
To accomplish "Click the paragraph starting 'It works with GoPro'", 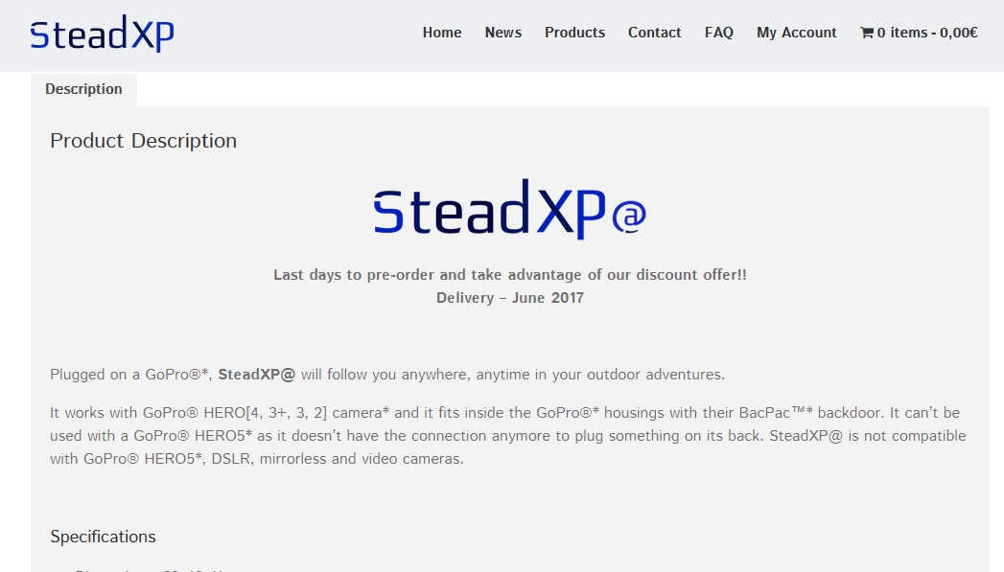I will (508, 436).
